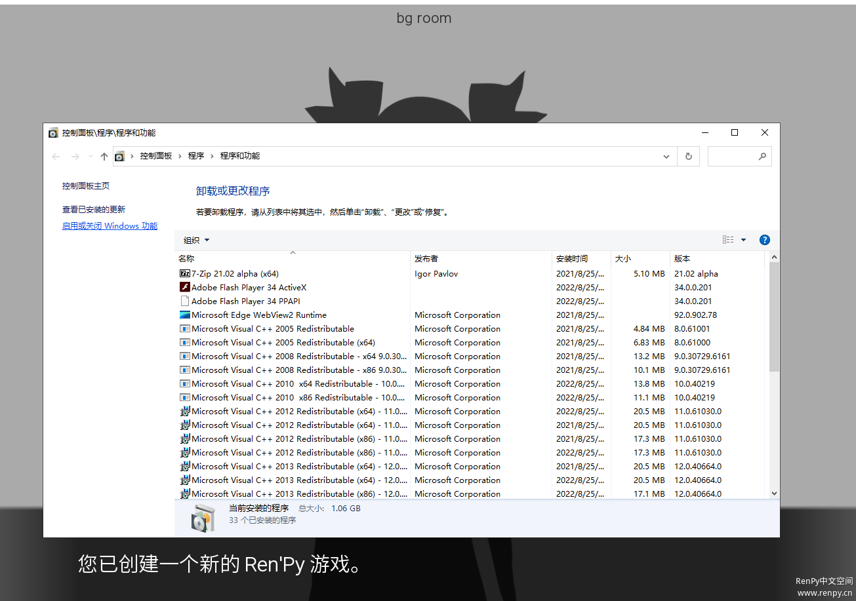856x601 pixels.
Task: Open the 查看已安装的更新 link
Action: pyautogui.click(x=94, y=210)
